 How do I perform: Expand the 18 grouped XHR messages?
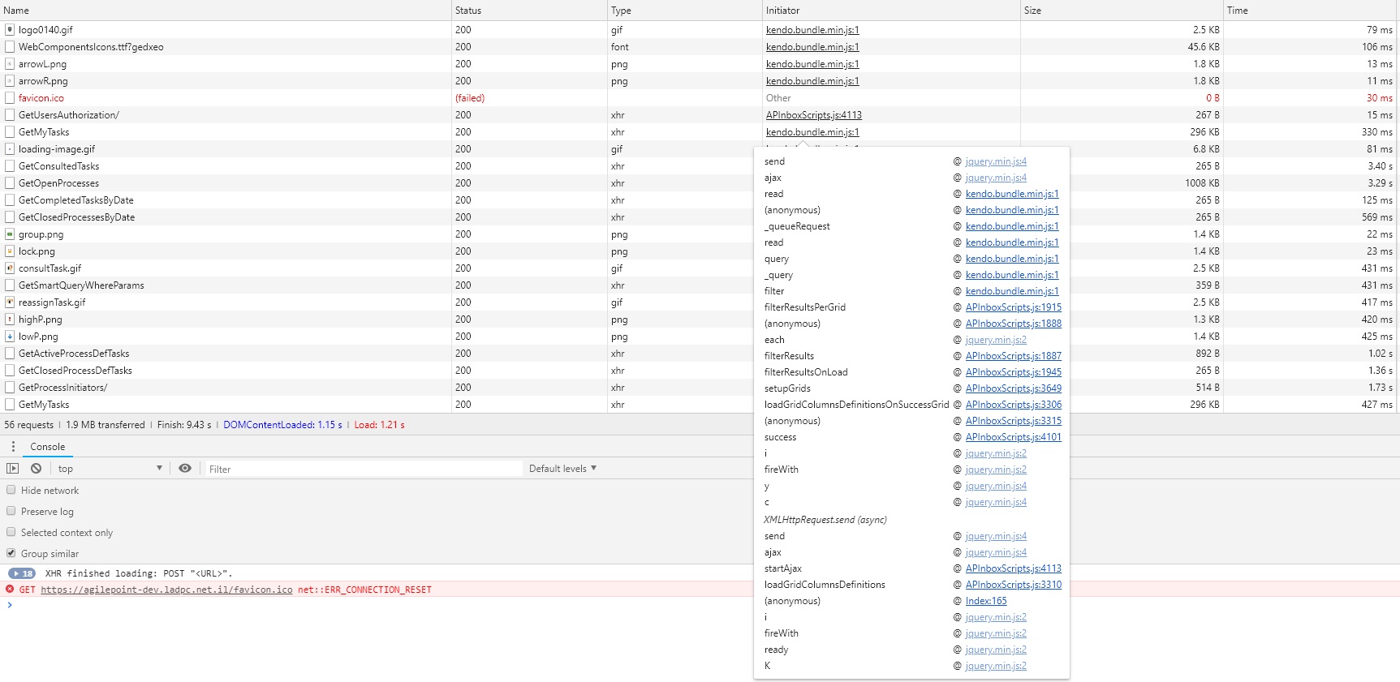pos(22,573)
